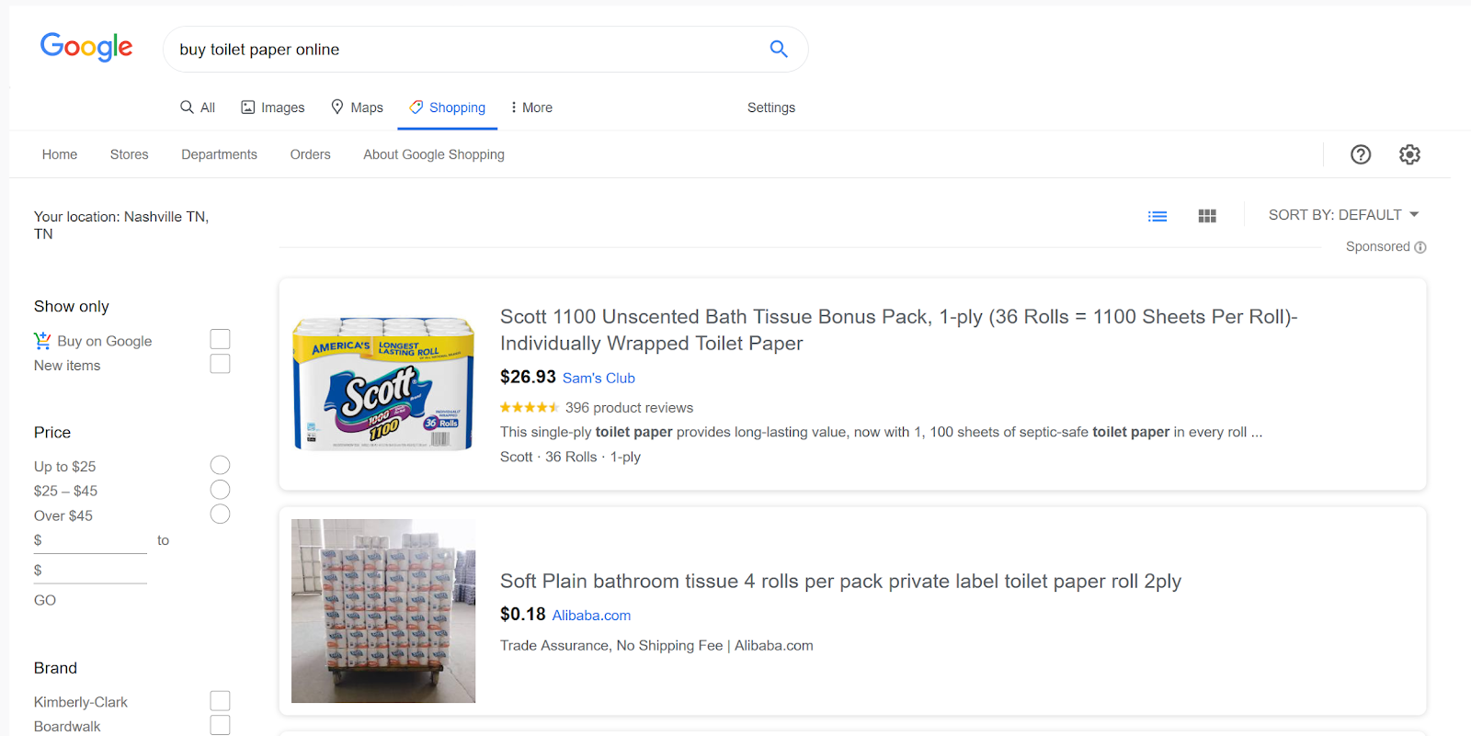Image resolution: width=1471 pixels, height=736 pixels.
Task: Switch to list view icon
Action: coord(1157,216)
